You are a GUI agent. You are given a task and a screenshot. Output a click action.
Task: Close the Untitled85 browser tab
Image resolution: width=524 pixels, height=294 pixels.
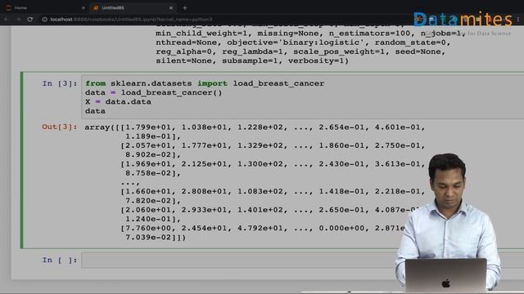click(x=171, y=7)
